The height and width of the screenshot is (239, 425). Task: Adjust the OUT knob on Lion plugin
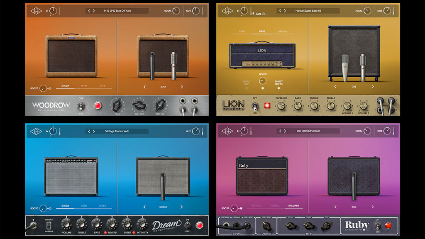387,11
